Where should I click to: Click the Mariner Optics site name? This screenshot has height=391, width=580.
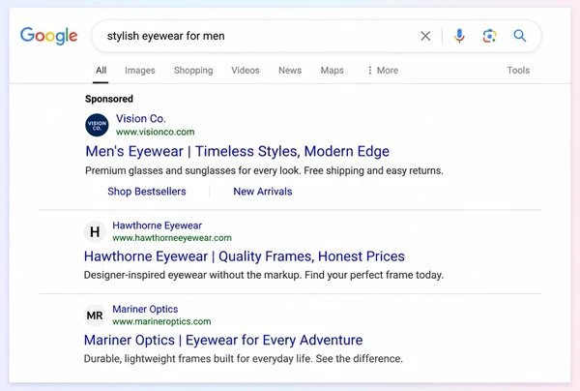145,309
